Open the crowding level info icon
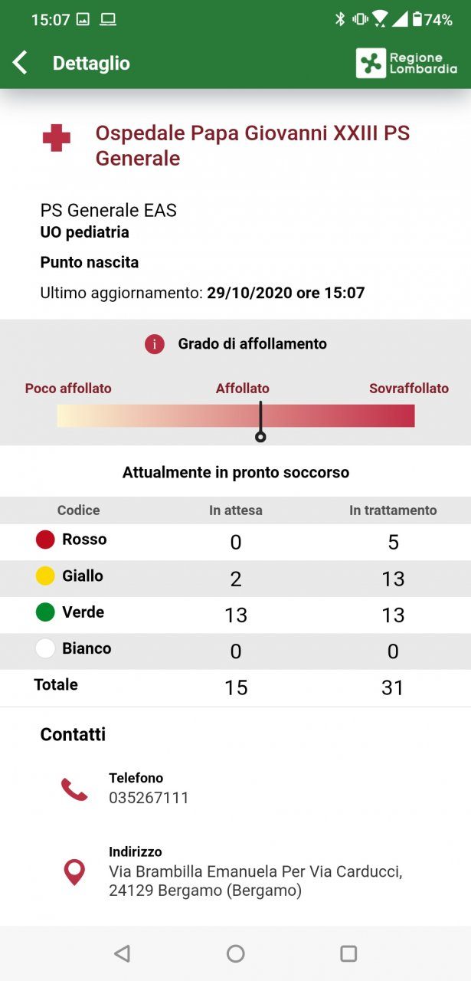Screen dimensions: 471x981 [x=155, y=344]
